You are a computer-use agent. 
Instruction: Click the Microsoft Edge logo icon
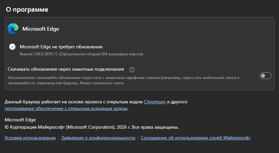tap(13, 29)
